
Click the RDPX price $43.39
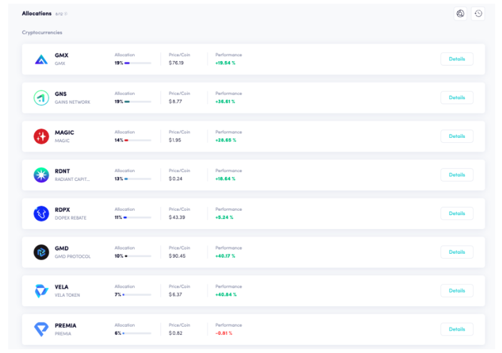[x=176, y=218]
